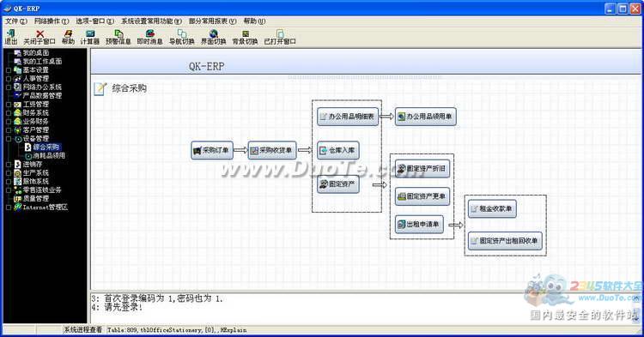Click the 采购订单 flow button
The width and height of the screenshot is (644, 337).
(212, 150)
